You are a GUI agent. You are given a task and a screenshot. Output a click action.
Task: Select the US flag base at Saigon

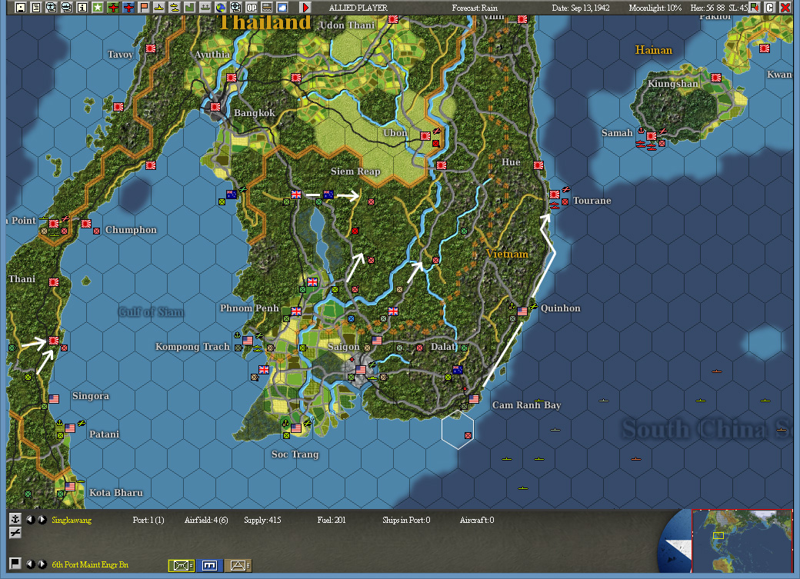coord(361,369)
